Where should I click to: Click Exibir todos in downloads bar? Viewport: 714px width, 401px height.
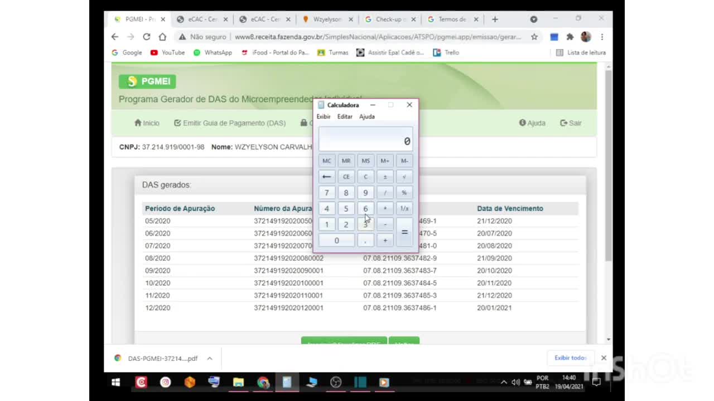coord(570,358)
